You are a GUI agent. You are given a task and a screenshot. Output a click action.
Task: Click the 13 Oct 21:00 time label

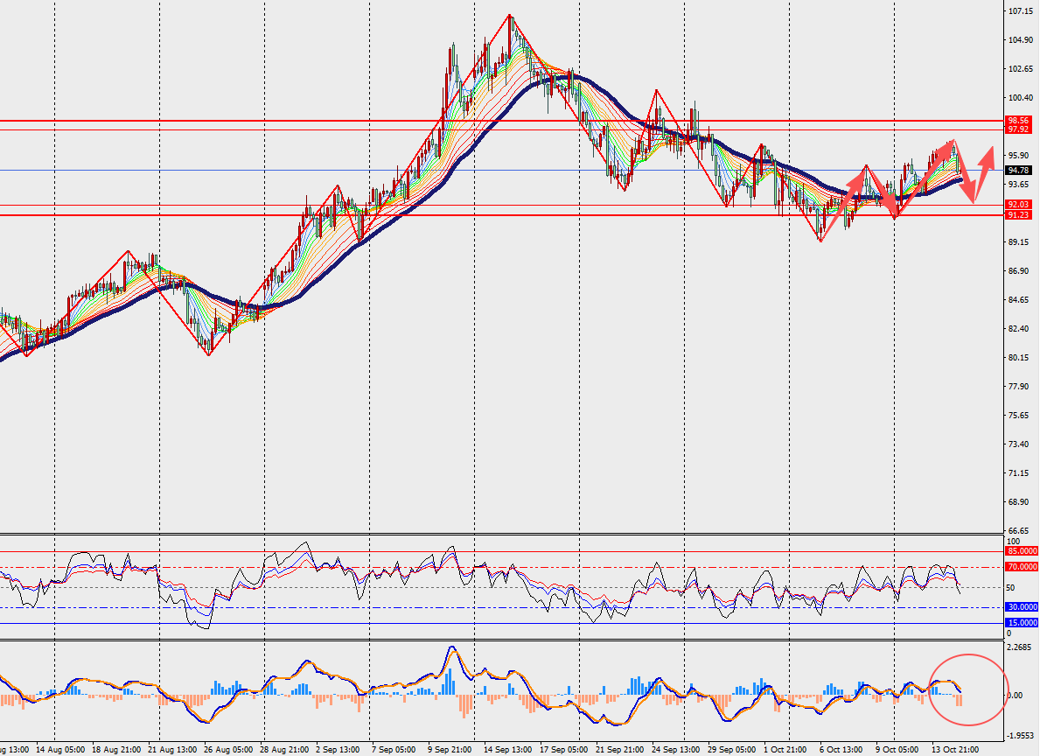(956, 750)
